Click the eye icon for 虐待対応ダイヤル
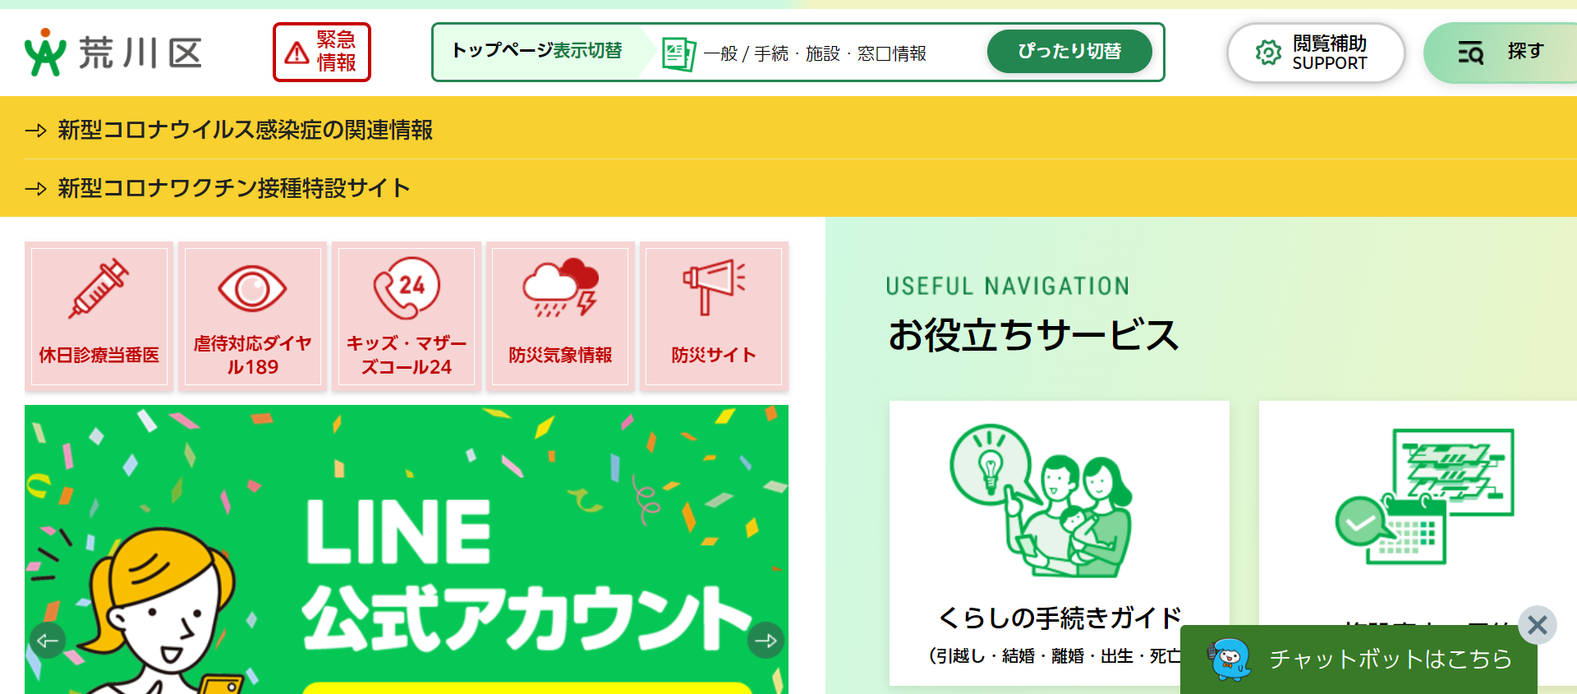 (x=252, y=288)
